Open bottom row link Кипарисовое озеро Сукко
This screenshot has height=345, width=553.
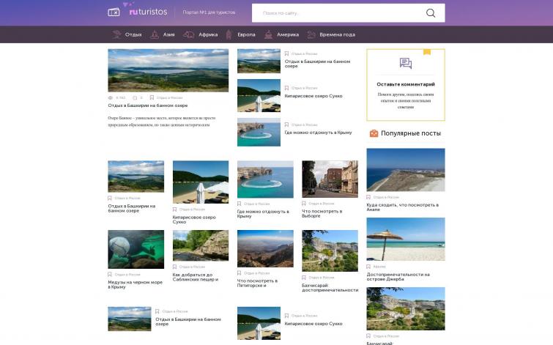pos(313,324)
